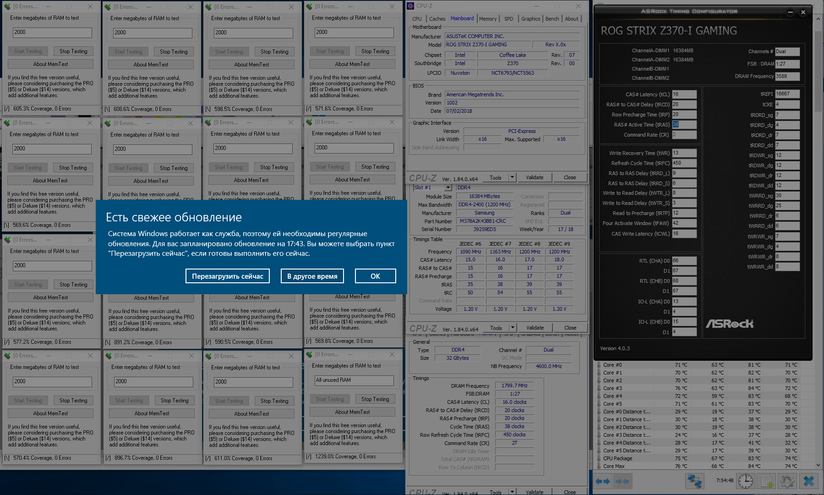Click the RAS# Active Time (tRAS) field
Screen dimensions: 824x495
point(684,125)
